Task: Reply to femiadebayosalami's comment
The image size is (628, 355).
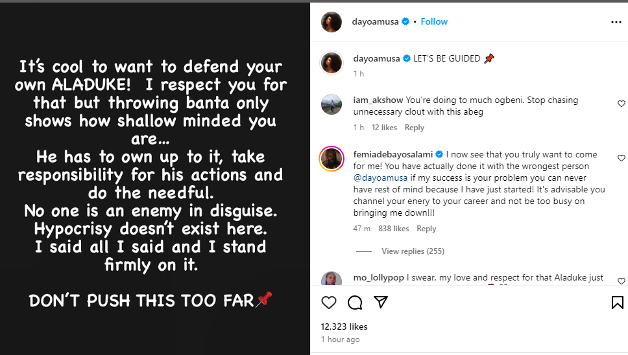Action: click(426, 229)
